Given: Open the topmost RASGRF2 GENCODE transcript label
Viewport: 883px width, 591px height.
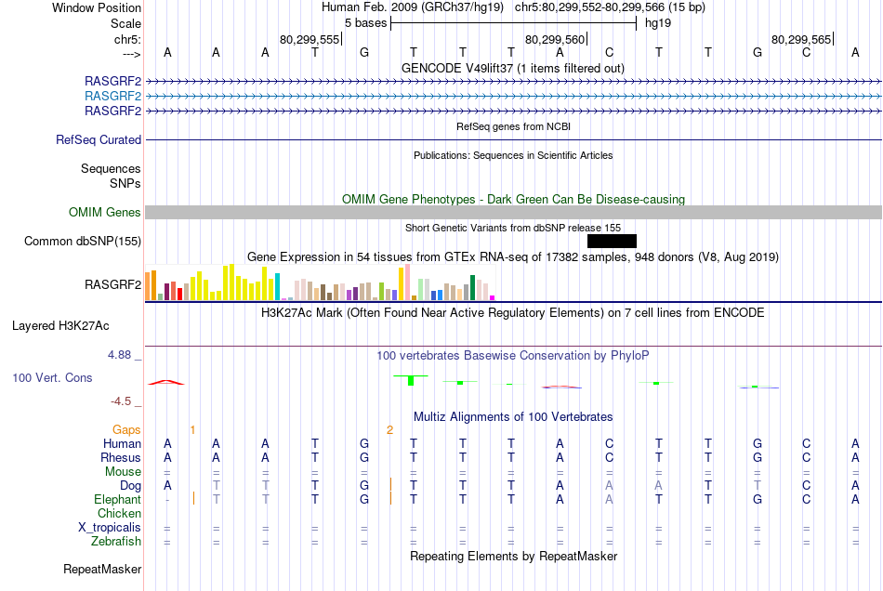Looking at the screenshot, I should 112,82.
